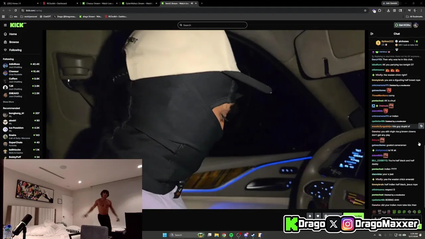Open work/personal bookmarks folder

point(29,17)
